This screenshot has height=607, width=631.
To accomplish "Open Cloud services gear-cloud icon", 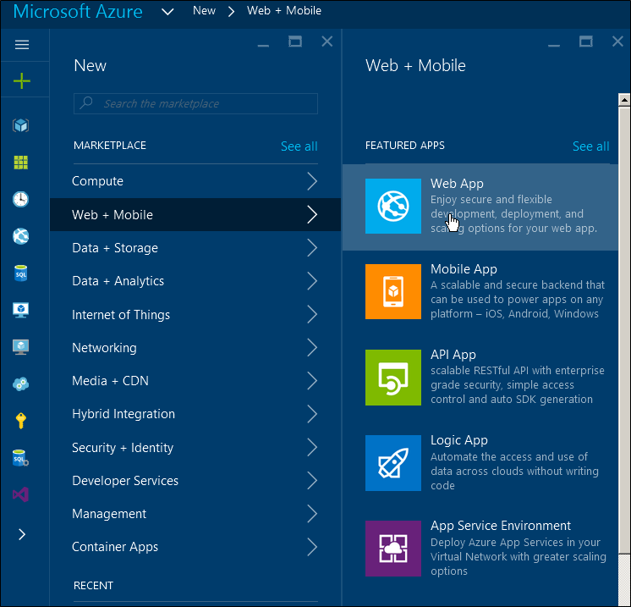I will point(21,384).
